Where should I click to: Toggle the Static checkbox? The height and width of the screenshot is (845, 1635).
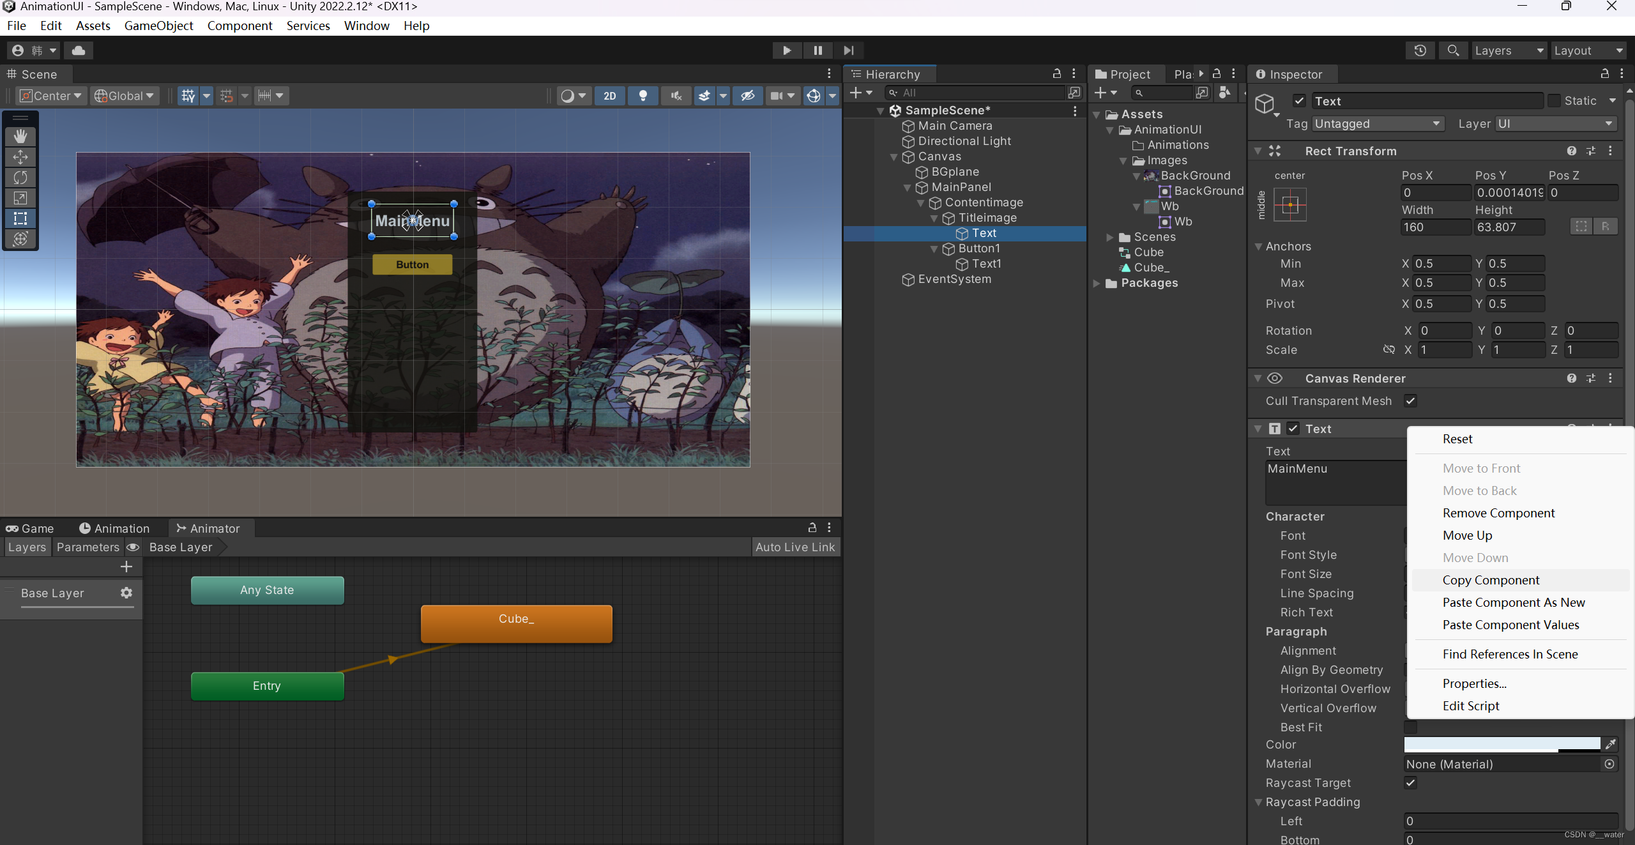[1555, 101]
